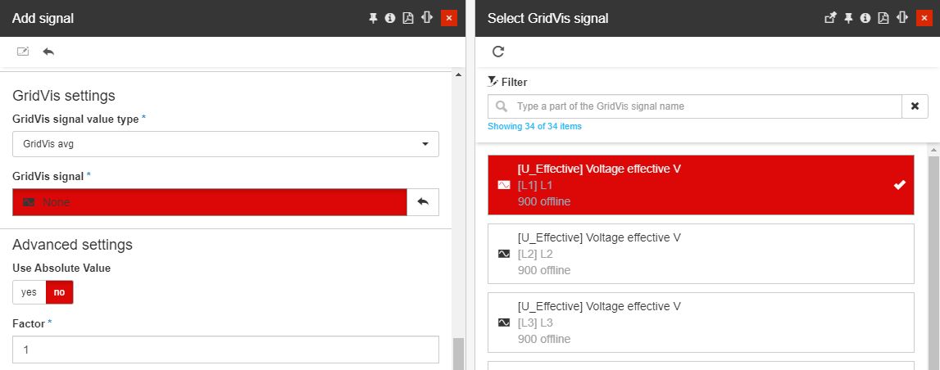Set Use Absolute Value to no
Viewport: 940px width, 370px height.
(x=59, y=292)
